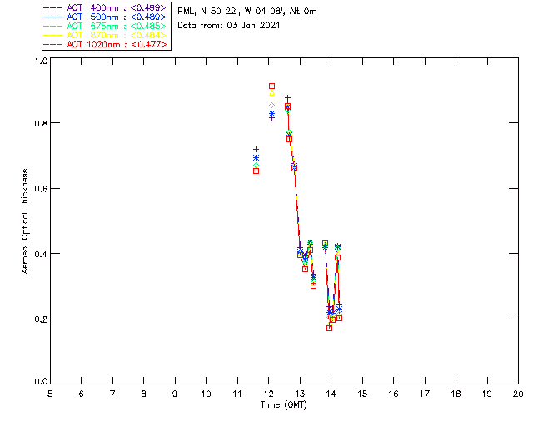Select the PML station location header text
533x426 pixels.
click(247, 12)
